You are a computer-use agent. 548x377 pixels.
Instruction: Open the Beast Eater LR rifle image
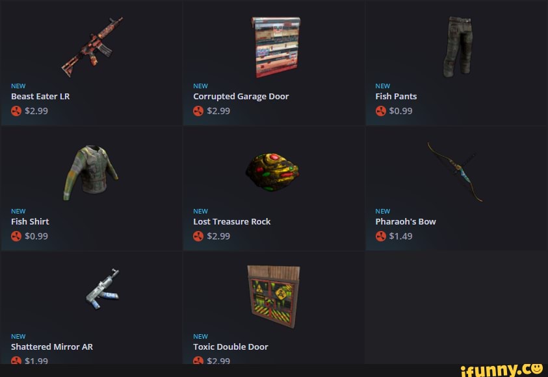[x=92, y=47]
